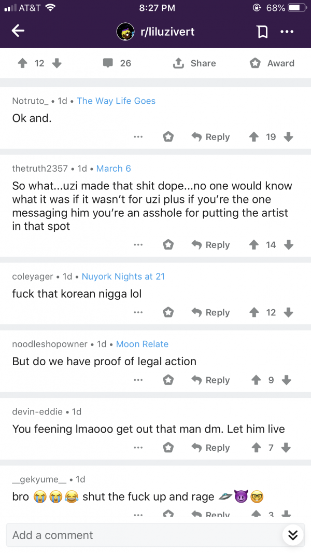The image size is (311, 553).
Task: Award devin-eddie's comment via award icon
Action: [168, 448]
